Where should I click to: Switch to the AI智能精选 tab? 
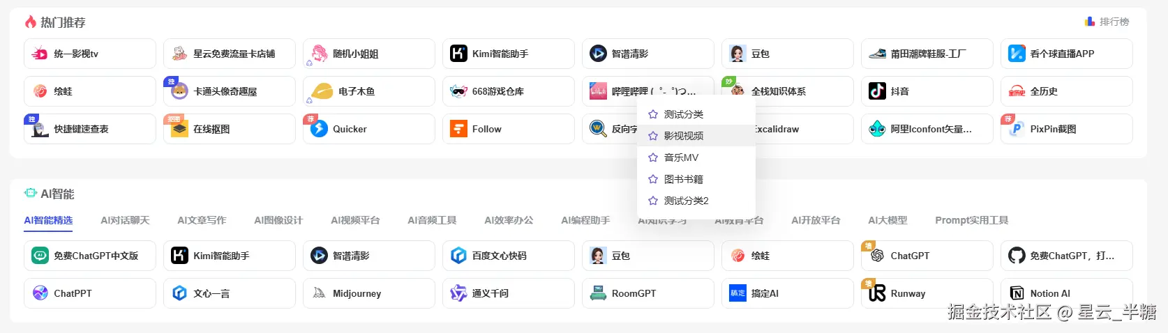48,220
